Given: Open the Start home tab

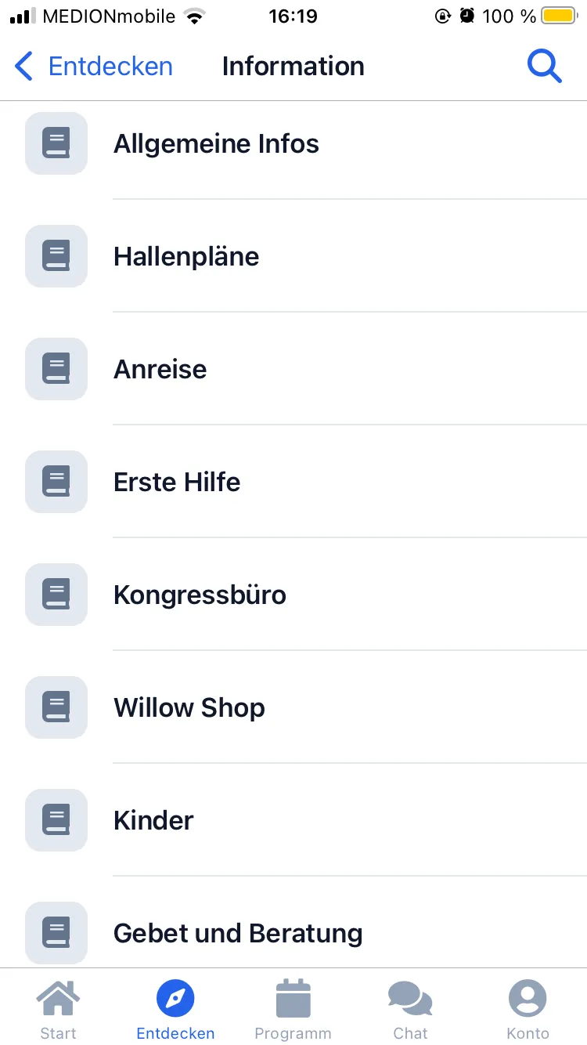Looking at the screenshot, I should [x=59, y=1009].
